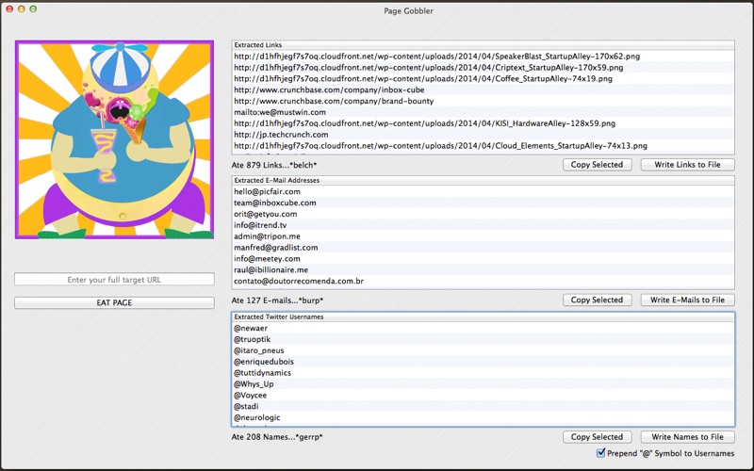Copy selected Twitter usernames
754x471 pixels.
point(597,437)
